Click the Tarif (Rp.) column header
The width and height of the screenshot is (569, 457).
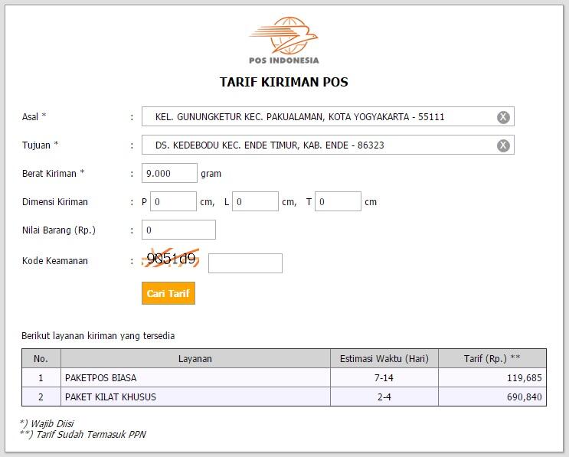coord(492,359)
